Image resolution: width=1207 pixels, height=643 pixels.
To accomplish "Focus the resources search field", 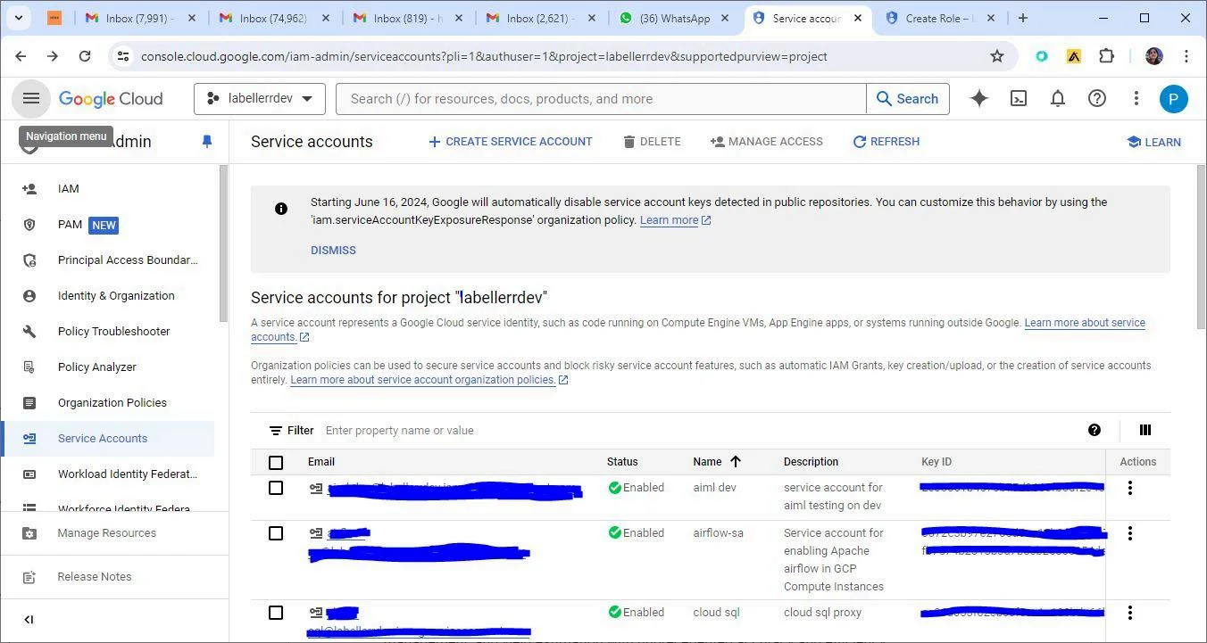I will click(601, 99).
